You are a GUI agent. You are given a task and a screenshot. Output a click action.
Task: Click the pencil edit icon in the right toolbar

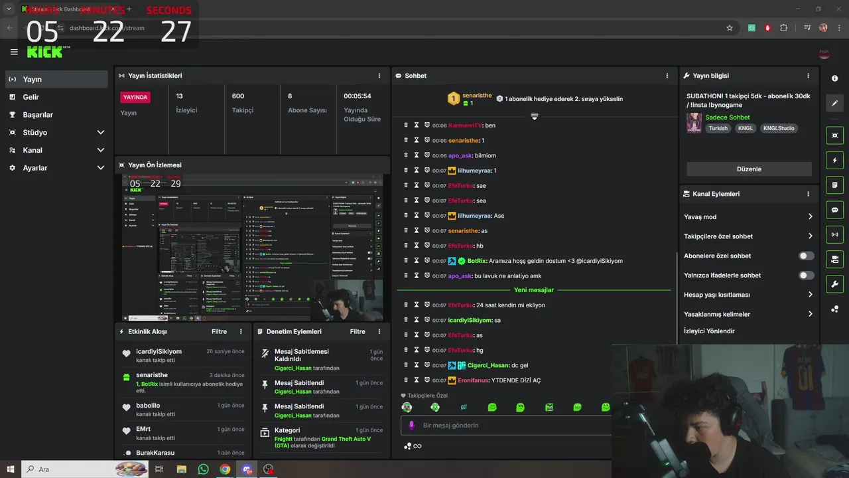(834, 104)
